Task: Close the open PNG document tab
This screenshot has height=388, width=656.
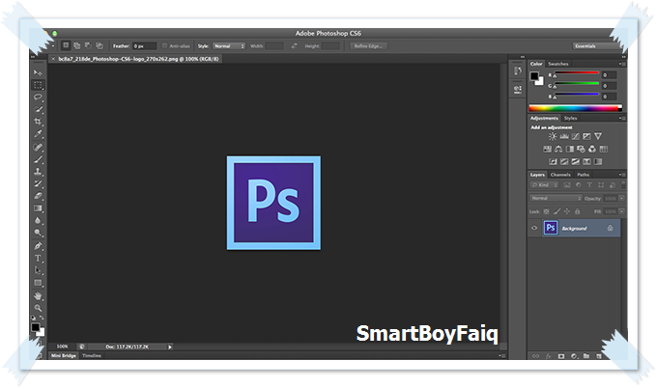Action: pos(53,59)
